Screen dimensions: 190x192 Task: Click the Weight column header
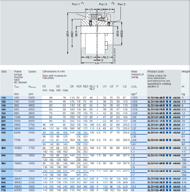pos(185,72)
